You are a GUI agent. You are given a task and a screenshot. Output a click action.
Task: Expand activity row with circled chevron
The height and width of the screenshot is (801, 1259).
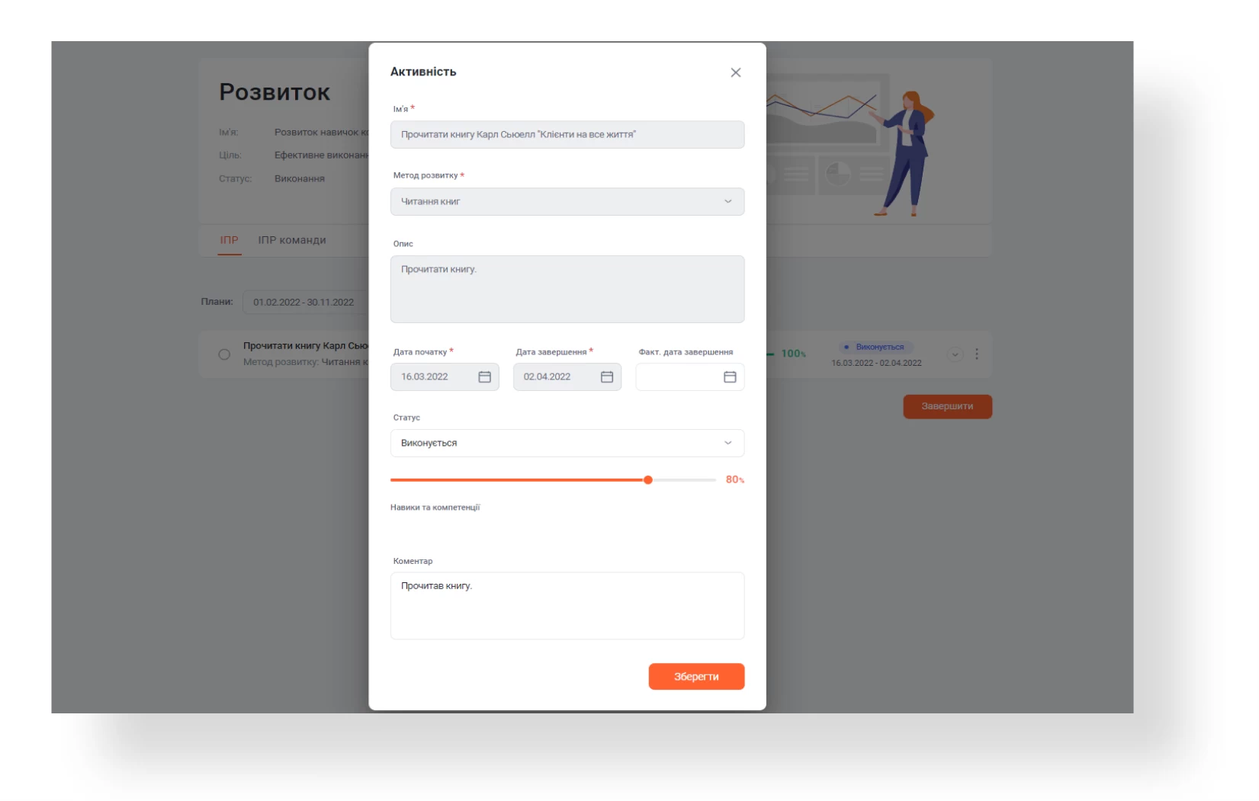tap(955, 354)
